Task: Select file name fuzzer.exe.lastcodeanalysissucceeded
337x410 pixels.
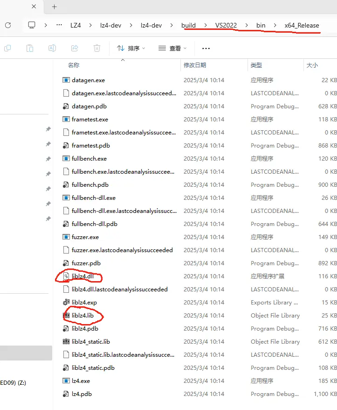Action: click(122, 250)
